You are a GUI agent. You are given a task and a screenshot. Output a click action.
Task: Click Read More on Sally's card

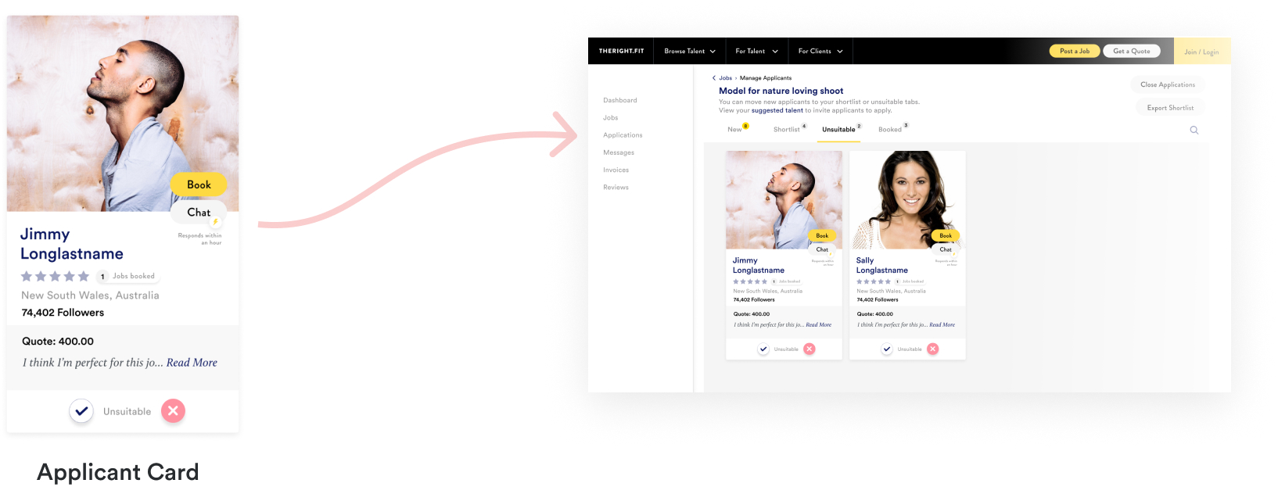(942, 324)
